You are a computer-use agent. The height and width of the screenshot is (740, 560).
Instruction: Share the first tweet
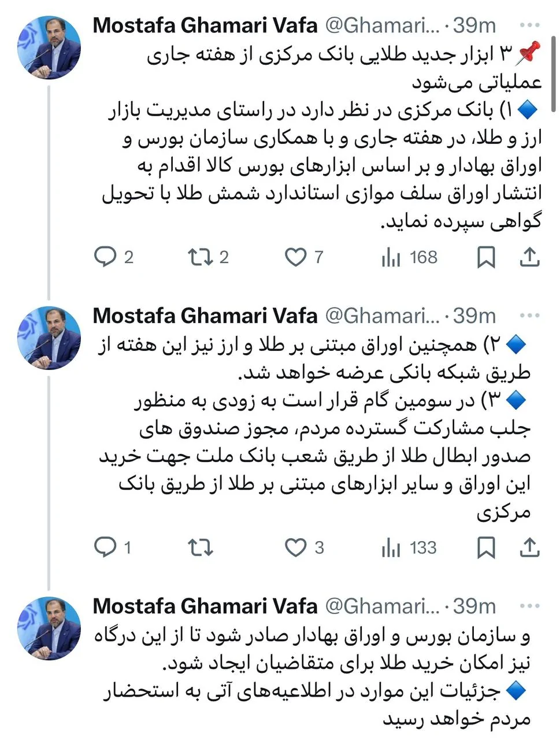(x=529, y=257)
